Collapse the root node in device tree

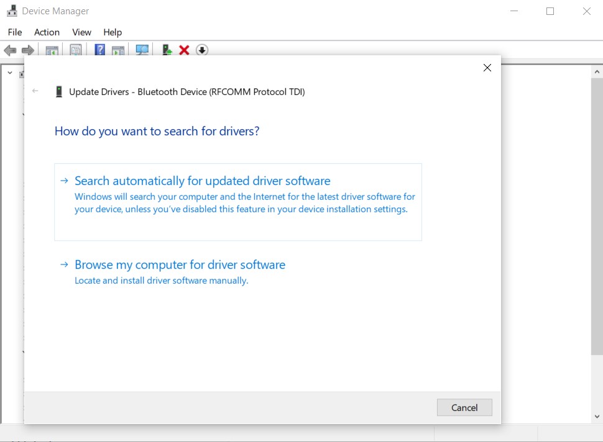coord(10,73)
